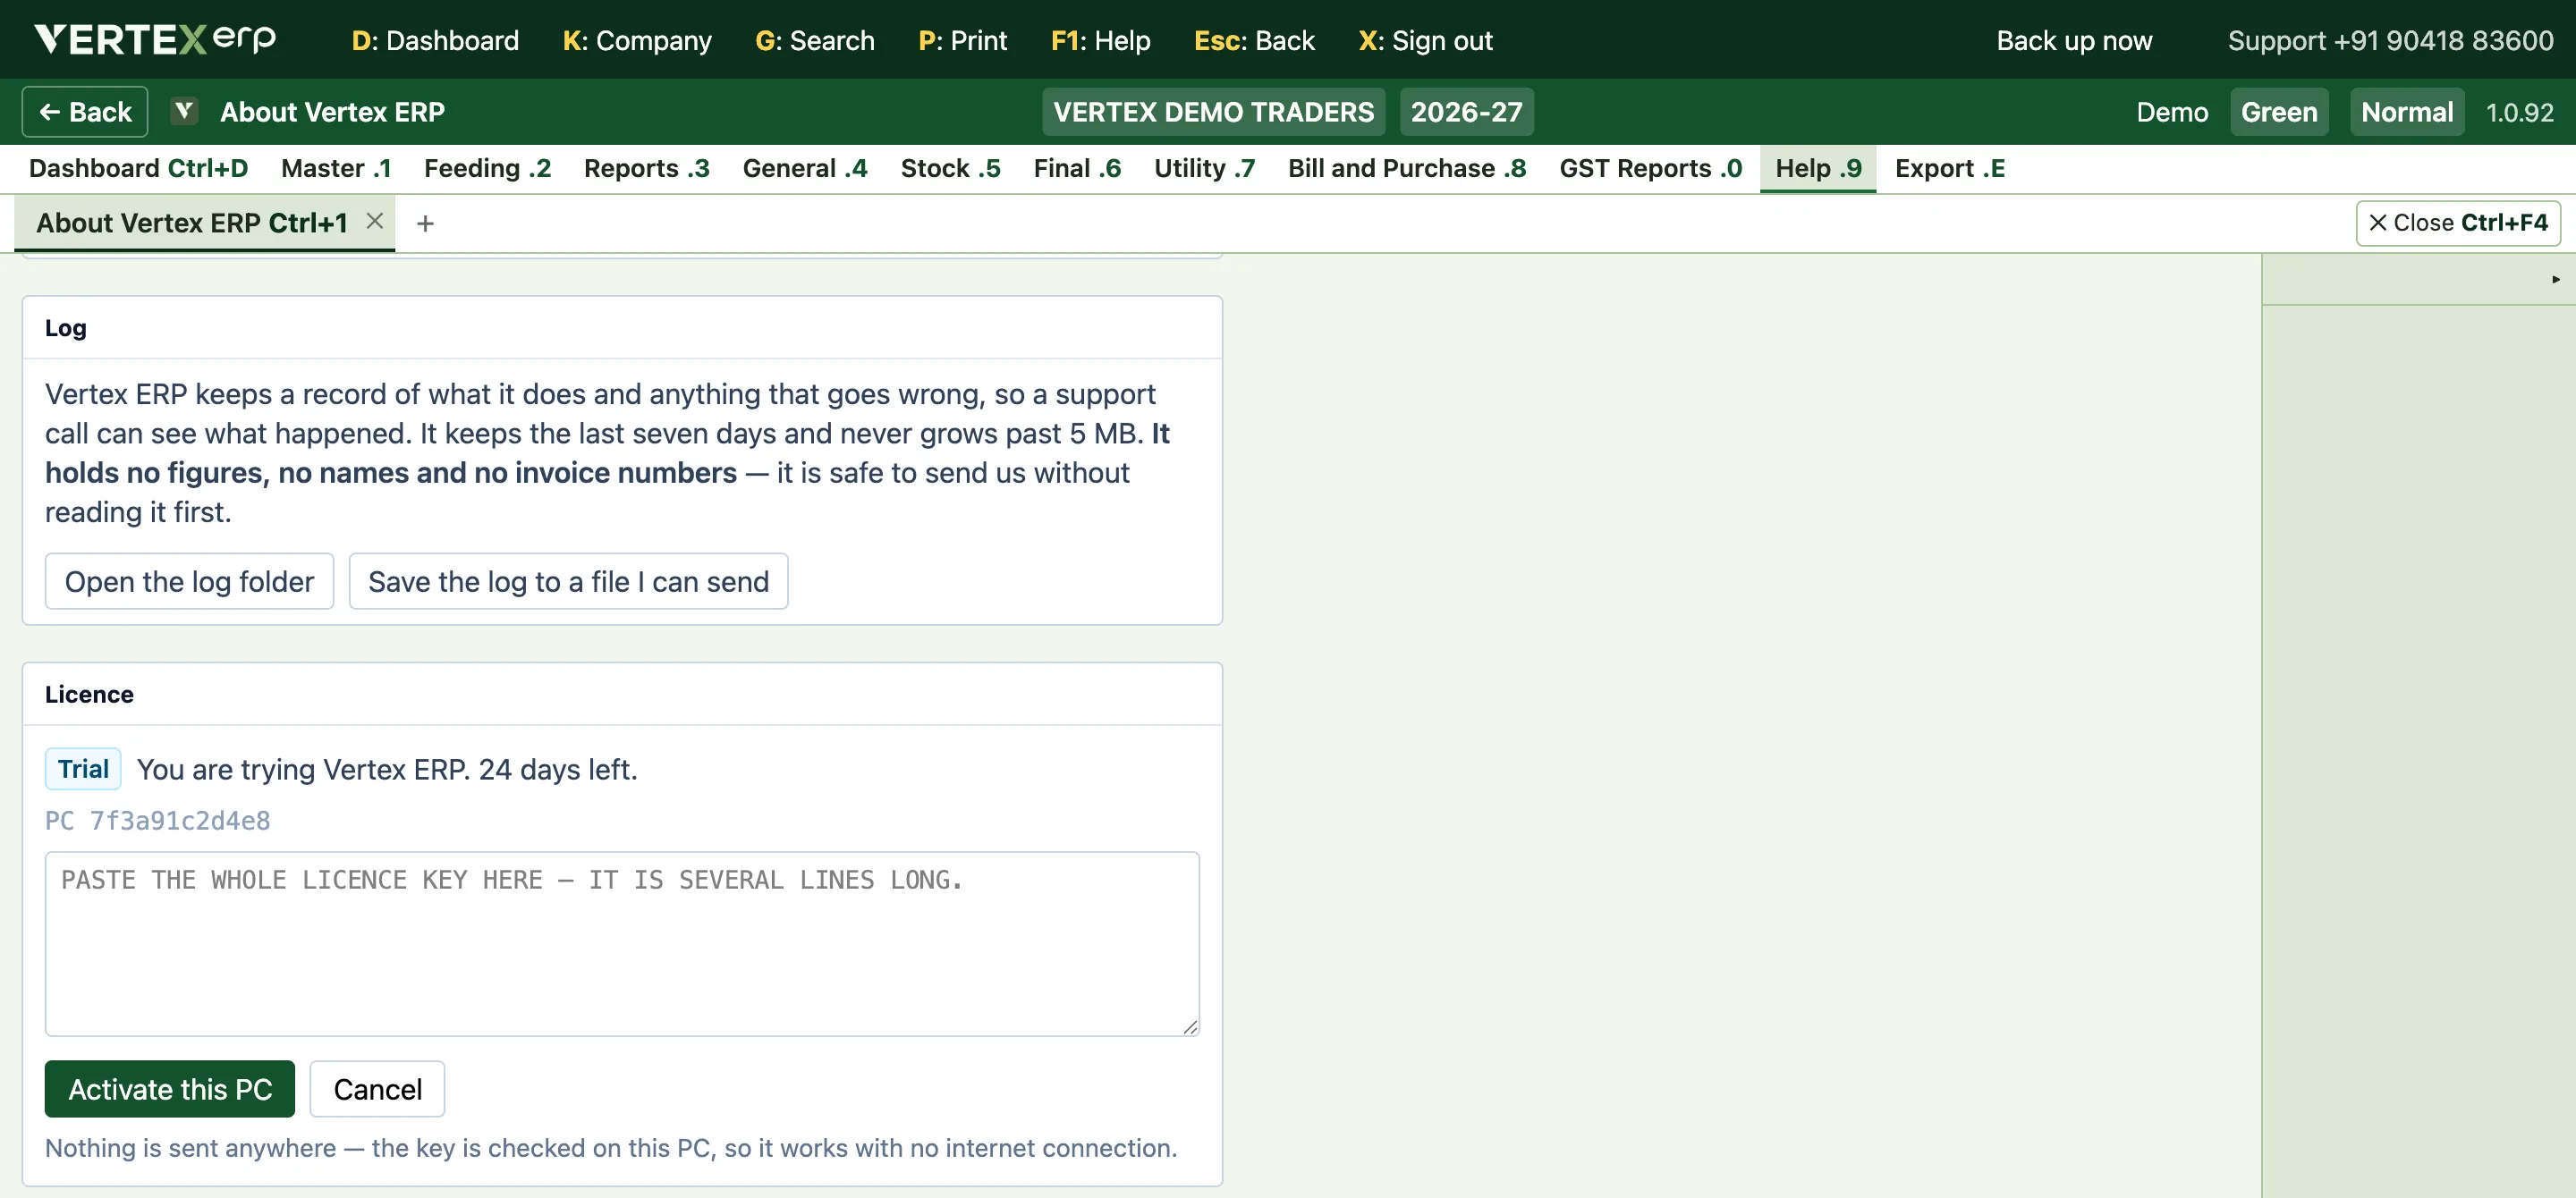
Task: Click the version number 1.0.92
Action: click(2519, 112)
